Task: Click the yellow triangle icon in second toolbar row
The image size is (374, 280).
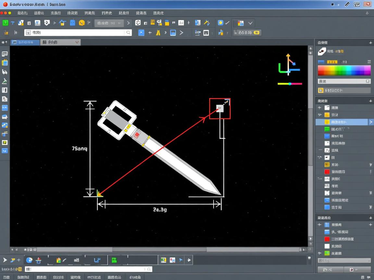Action: coord(158,32)
